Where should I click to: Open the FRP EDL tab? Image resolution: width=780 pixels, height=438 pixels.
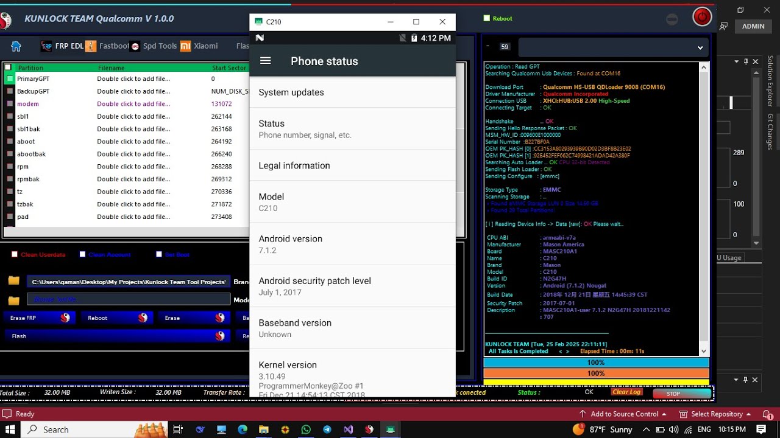coord(69,46)
